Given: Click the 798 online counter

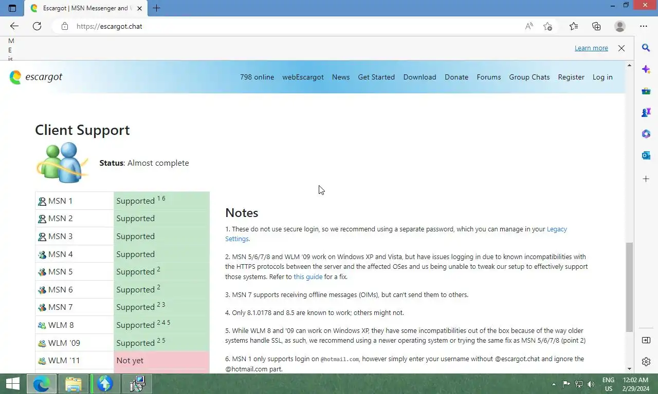Looking at the screenshot, I should tap(257, 77).
